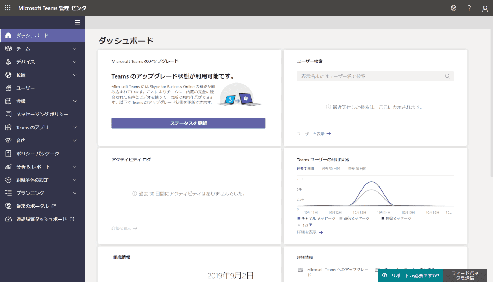The width and height of the screenshot is (493, 282).
Task: Click the help question mark icon
Action: click(x=469, y=8)
